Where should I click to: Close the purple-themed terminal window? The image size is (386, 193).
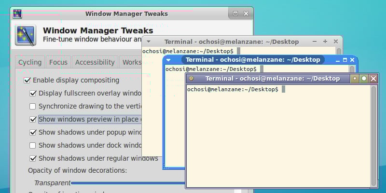pos(373,79)
